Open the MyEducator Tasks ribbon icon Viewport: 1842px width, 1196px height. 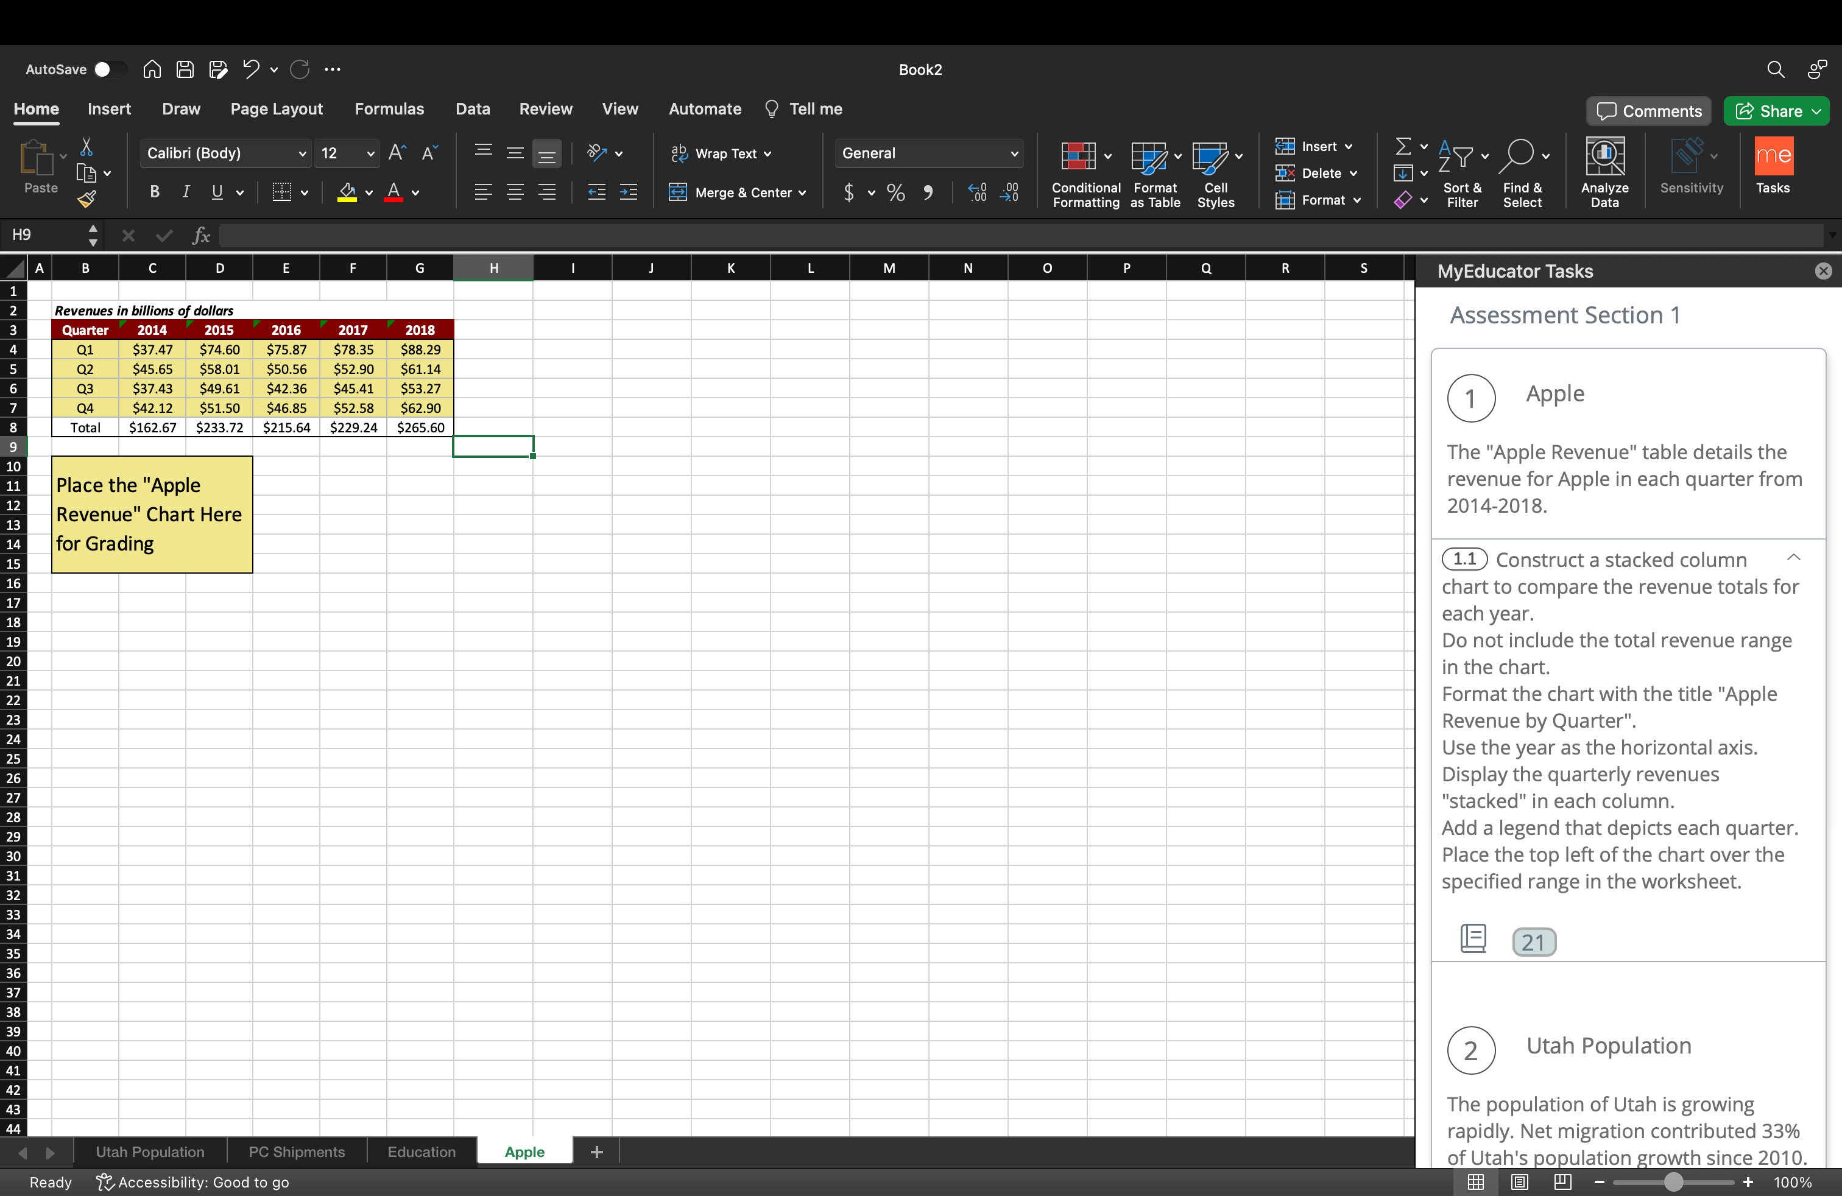coord(1773,157)
